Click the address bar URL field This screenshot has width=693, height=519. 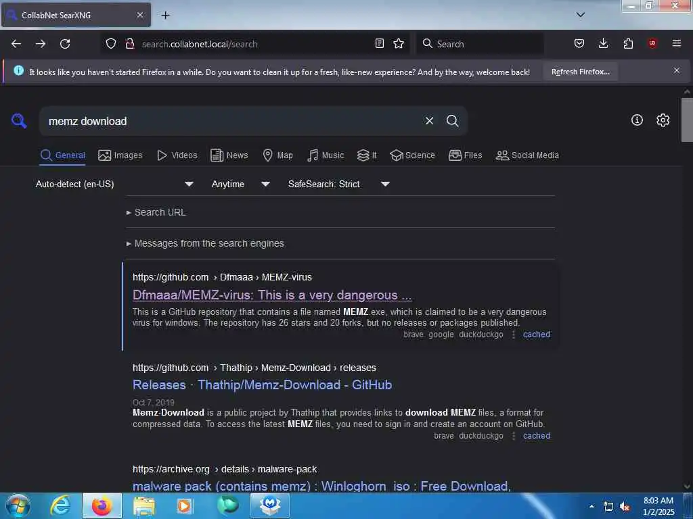pos(254,44)
